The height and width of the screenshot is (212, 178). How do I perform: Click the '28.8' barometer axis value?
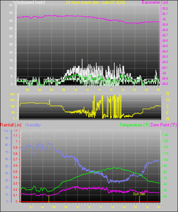[165, 84]
